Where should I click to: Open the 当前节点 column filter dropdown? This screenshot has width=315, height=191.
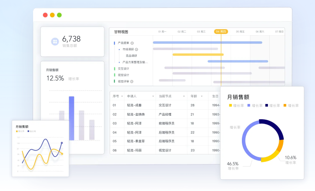[x=184, y=96]
